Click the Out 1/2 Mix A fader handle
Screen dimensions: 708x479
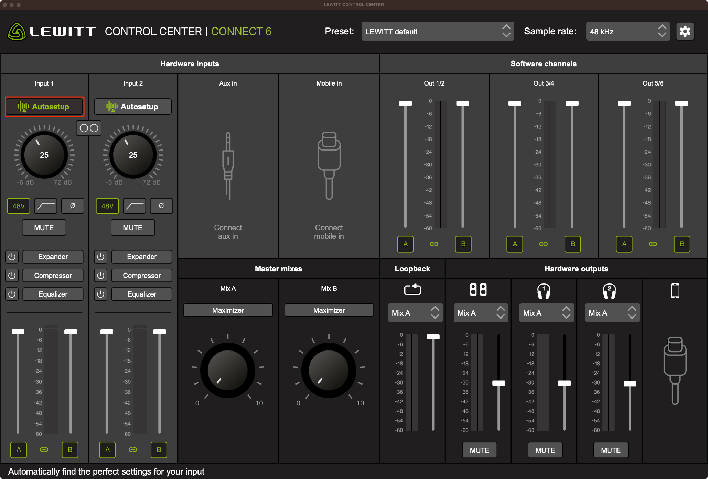pos(405,103)
